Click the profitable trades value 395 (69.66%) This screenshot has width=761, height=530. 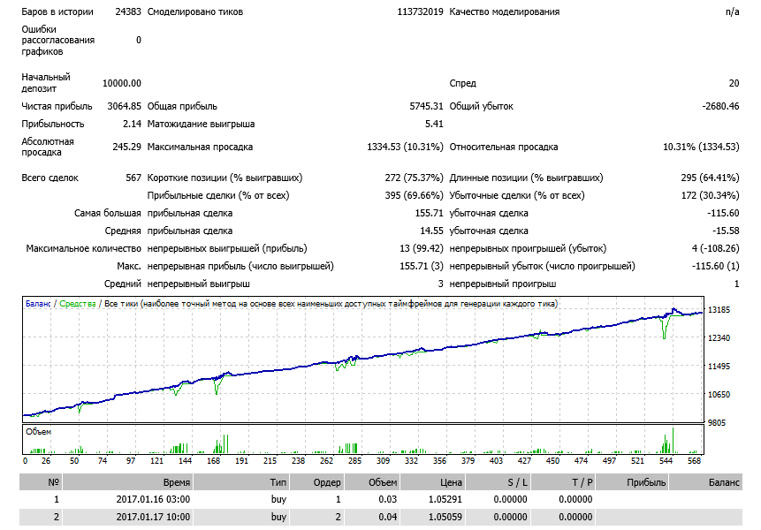[414, 195]
